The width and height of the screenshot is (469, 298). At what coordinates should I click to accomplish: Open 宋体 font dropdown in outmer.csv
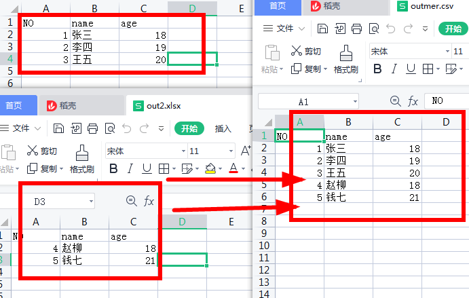pyautogui.click(x=447, y=51)
